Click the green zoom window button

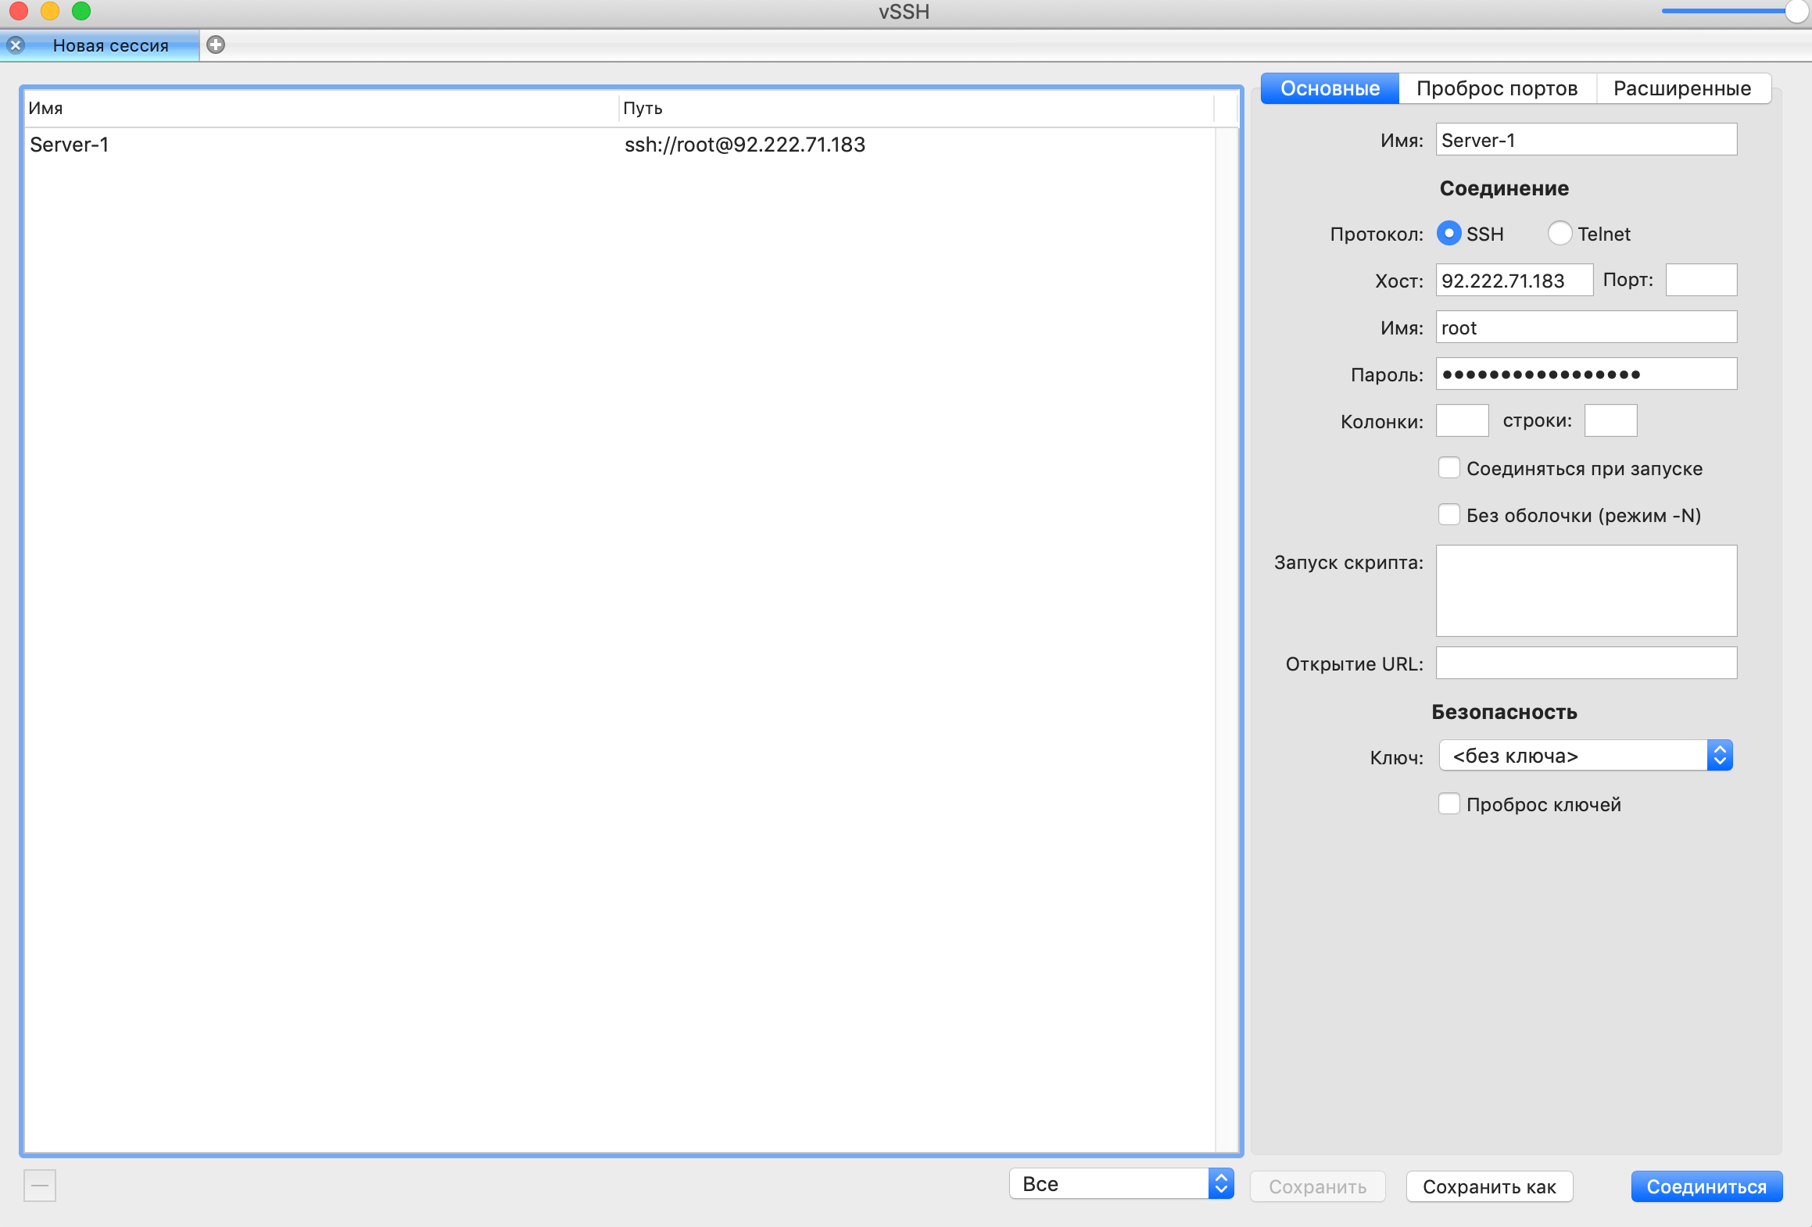tap(81, 11)
